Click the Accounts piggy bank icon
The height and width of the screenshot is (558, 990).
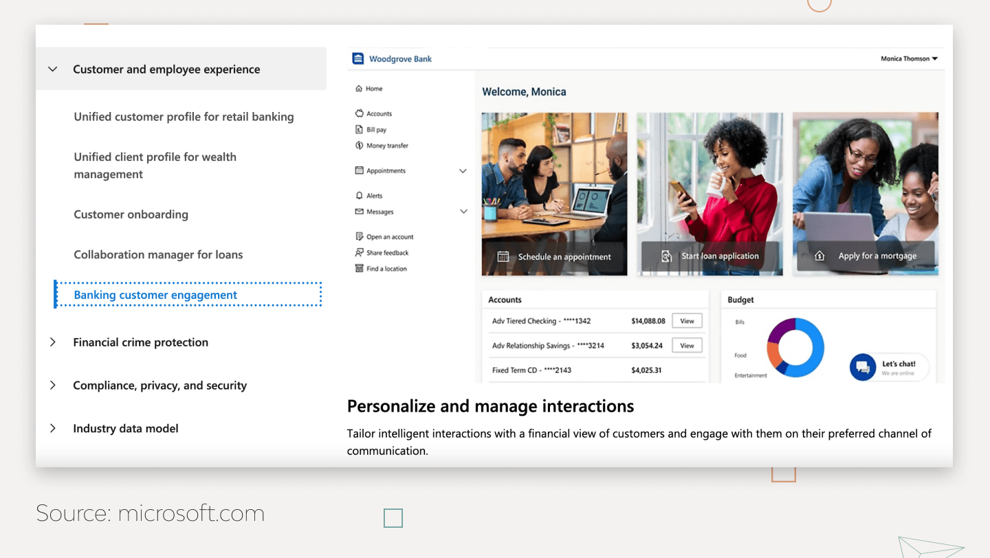pyautogui.click(x=359, y=113)
